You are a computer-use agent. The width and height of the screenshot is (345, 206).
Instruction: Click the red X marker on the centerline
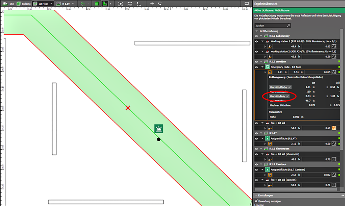[128, 108]
